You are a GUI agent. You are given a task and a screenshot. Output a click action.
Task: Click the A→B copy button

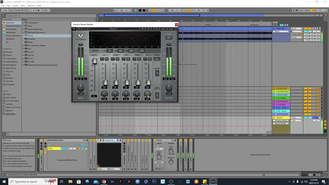[x=155, y=29]
